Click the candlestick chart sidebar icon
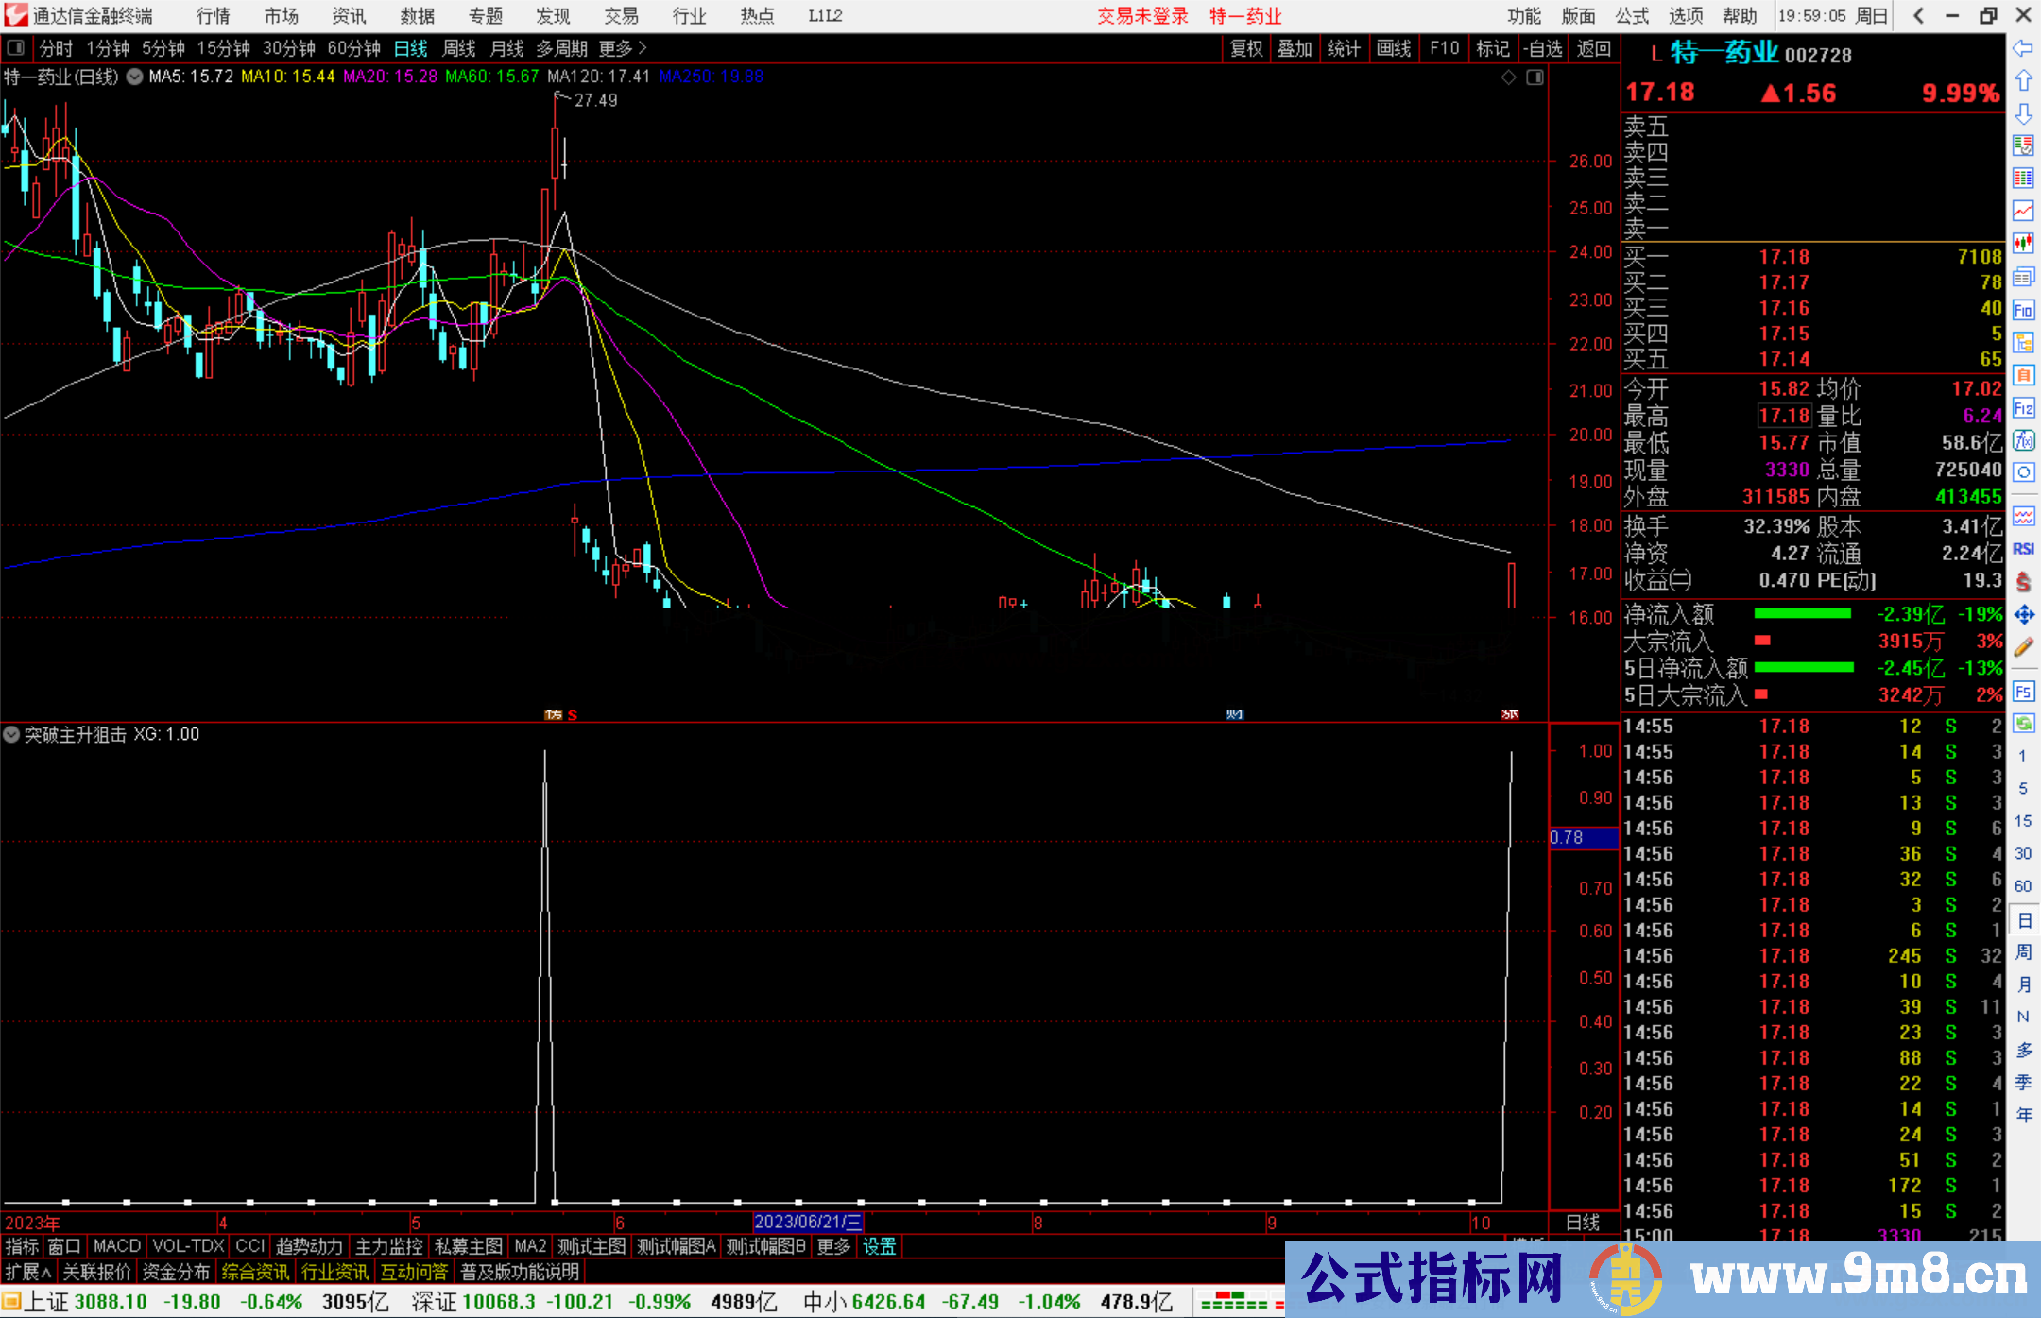This screenshot has width=2041, height=1318. tap(2023, 243)
